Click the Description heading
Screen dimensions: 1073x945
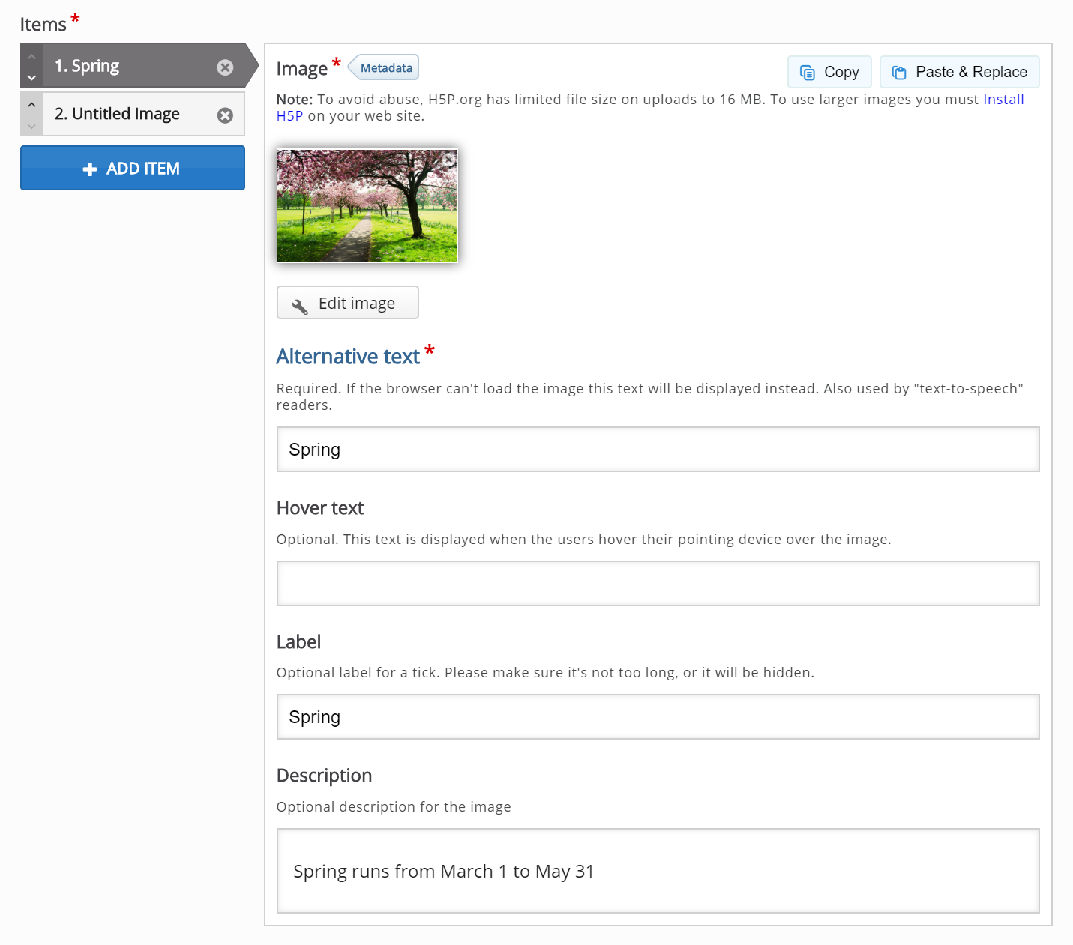pyautogui.click(x=324, y=776)
